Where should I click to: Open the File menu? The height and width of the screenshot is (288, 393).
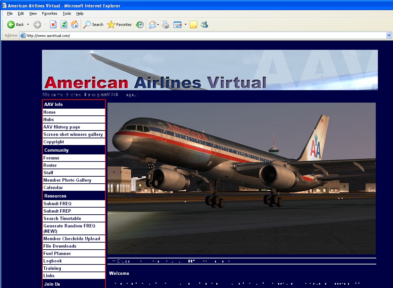10,13
